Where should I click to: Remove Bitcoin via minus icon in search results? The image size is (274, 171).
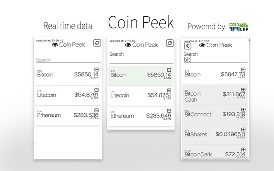pos(243,70)
